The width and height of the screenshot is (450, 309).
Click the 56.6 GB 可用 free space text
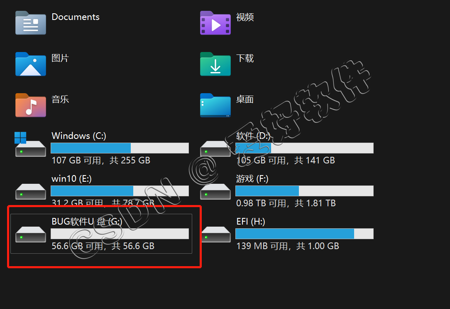pos(77,246)
